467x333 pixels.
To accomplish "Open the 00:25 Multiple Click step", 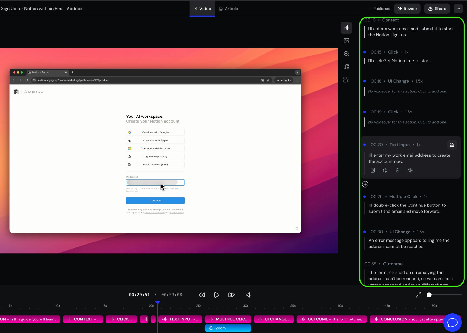I will click(x=407, y=208).
